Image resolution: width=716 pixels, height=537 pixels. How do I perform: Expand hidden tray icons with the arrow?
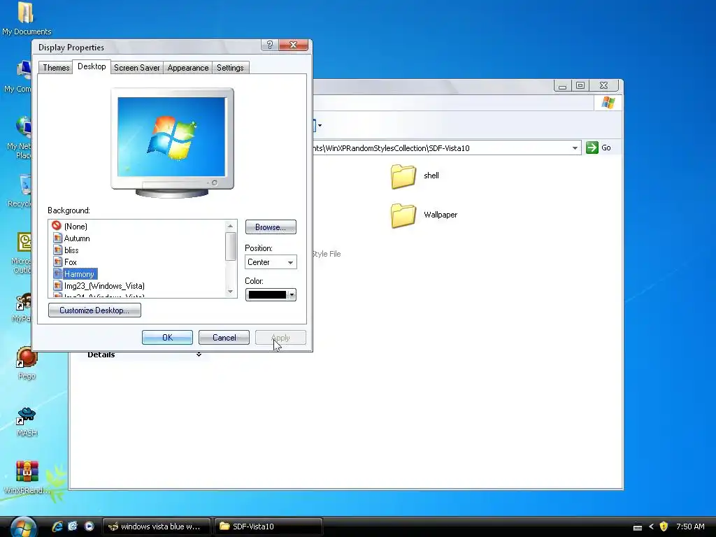pyautogui.click(x=651, y=527)
